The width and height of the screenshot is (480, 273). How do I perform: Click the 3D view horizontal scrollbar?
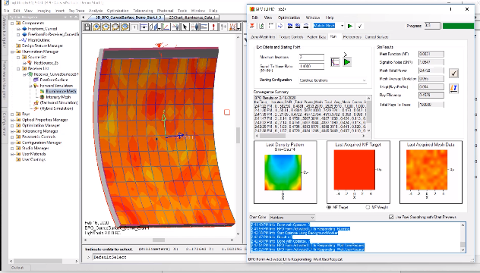point(159,240)
